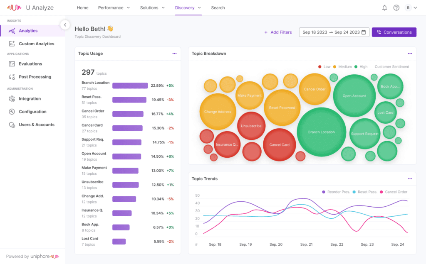The height and width of the screenshot is (264, 426).
Task: Open Custom Analytics from the sidebar
Action: click(x=36, y=44)
